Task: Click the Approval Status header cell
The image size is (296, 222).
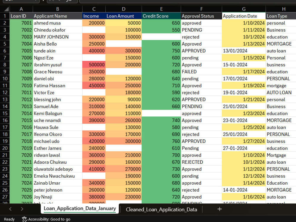Action: click(x=201, y=16)
